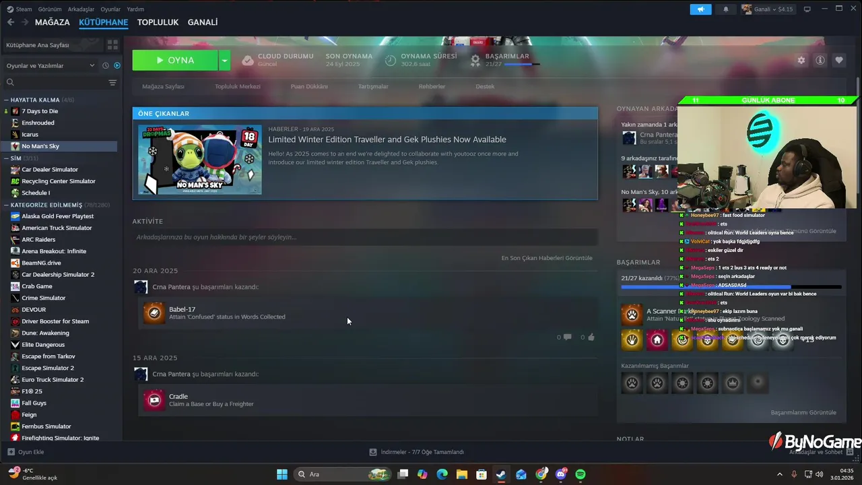The width and height of the screenshot is (862, 485).
Task: Select Icarus in the library list
Action: [x=30, y=135]
